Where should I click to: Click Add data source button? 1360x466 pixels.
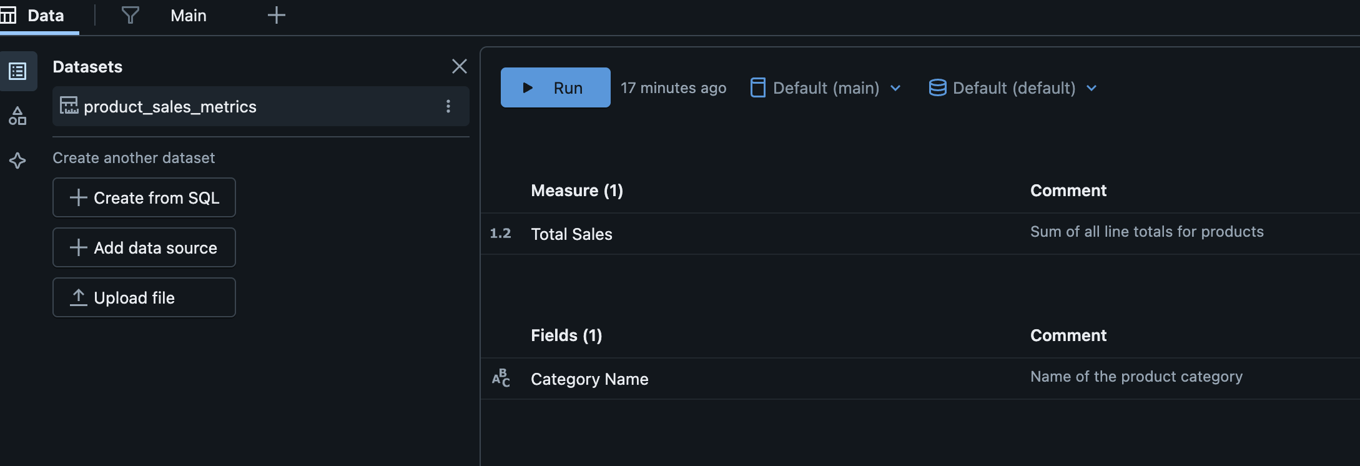[x=144, y=247]
